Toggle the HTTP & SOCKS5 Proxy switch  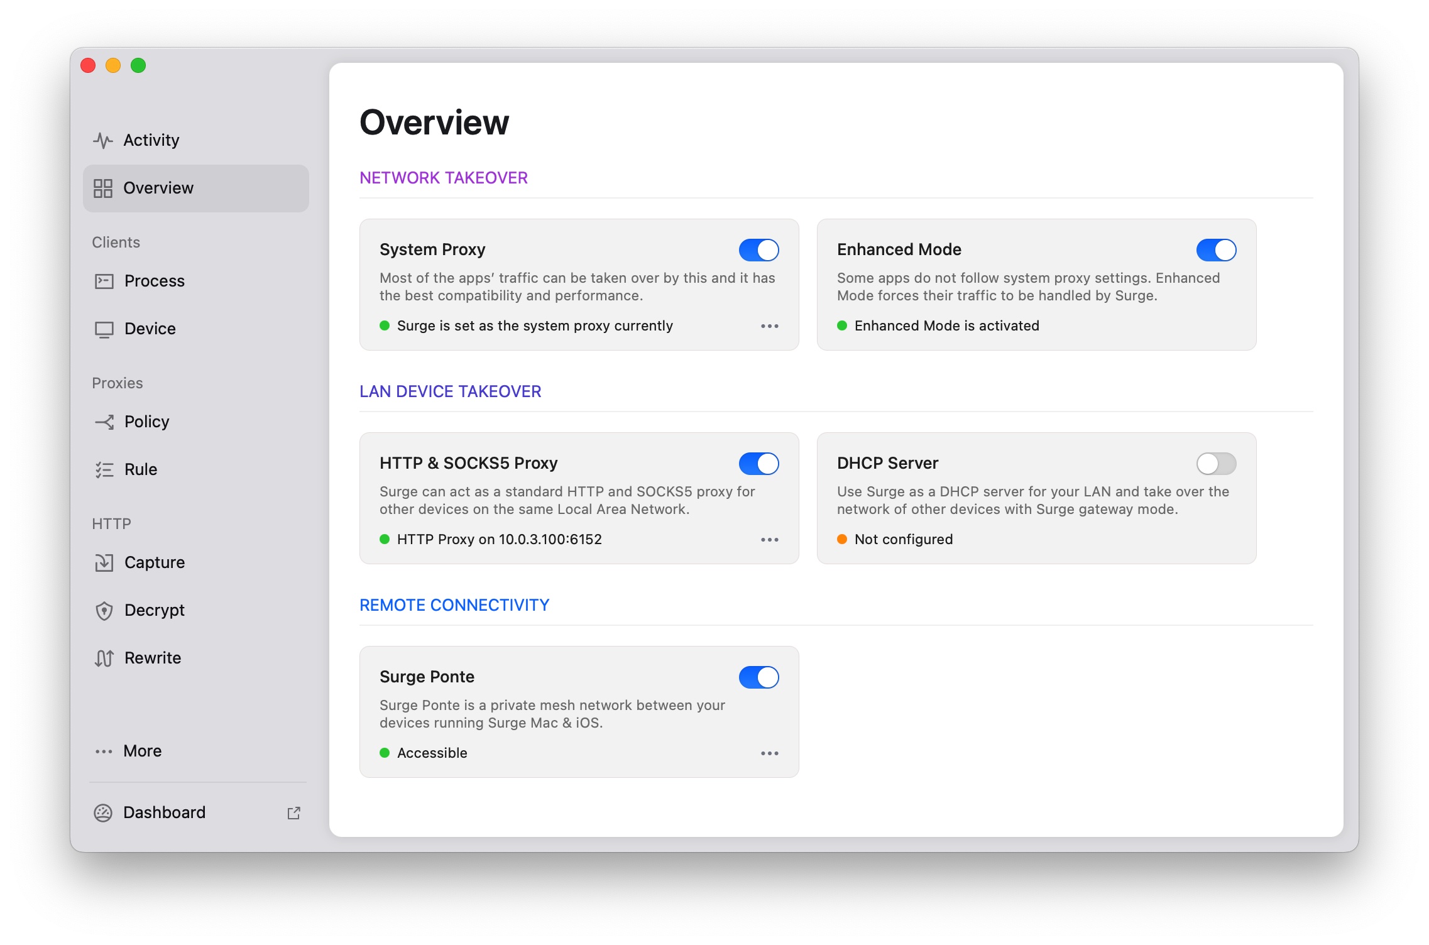(x=759, y=464)
